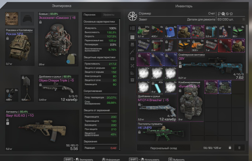
Task: Select the M1014 Breecher shotgun
Action: pos(157,108)
